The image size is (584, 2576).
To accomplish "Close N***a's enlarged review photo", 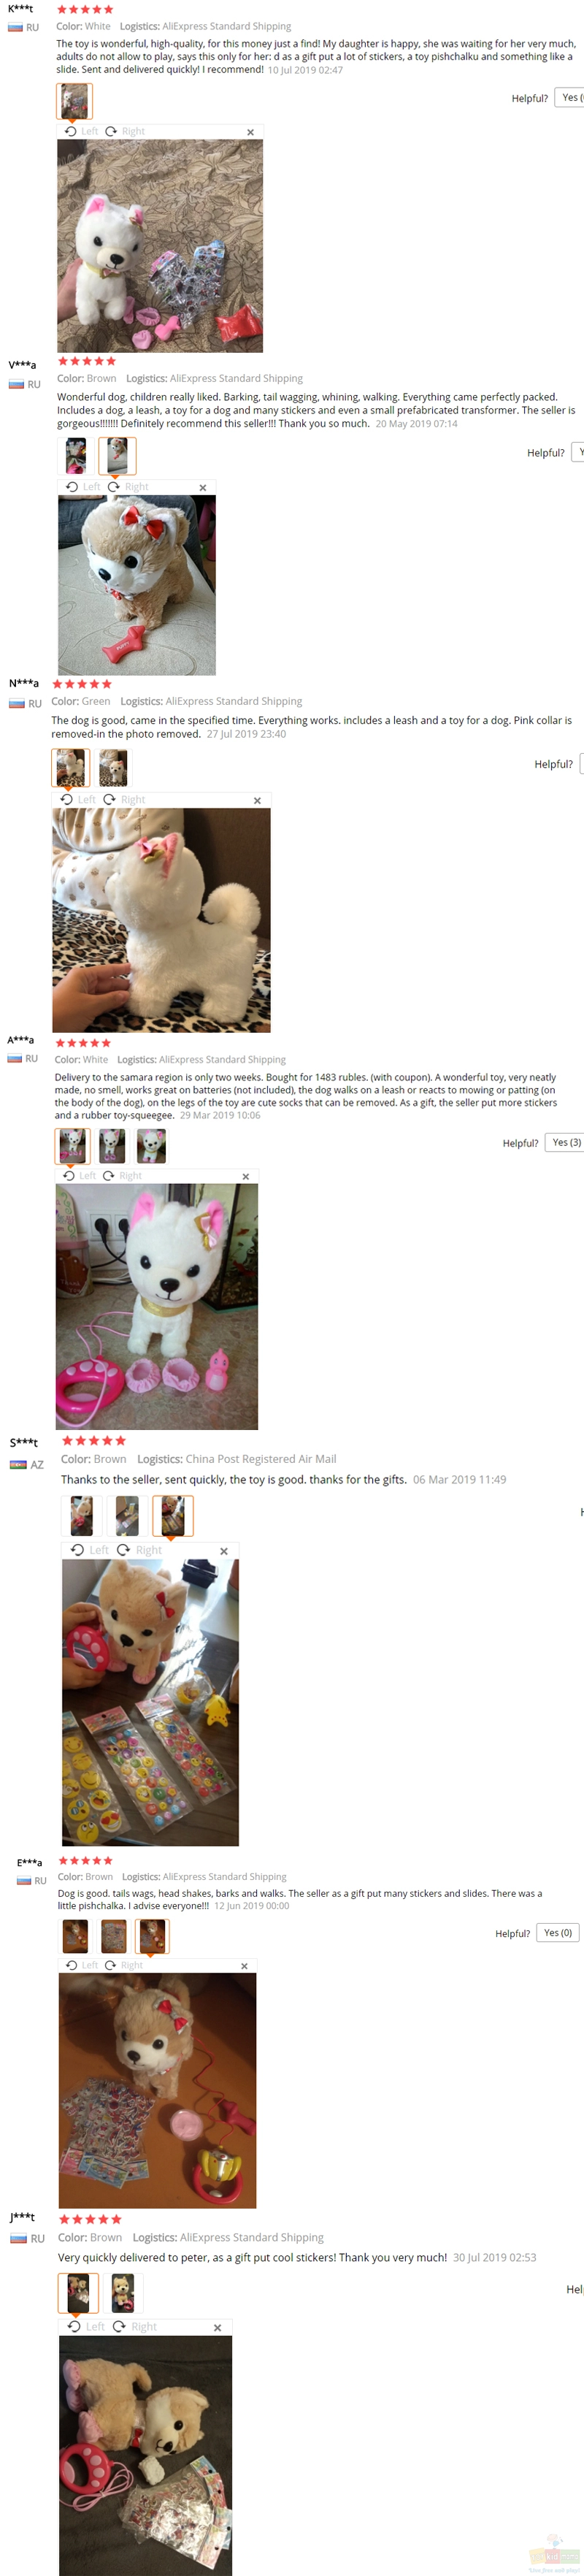I will click(x=257, y=800).
